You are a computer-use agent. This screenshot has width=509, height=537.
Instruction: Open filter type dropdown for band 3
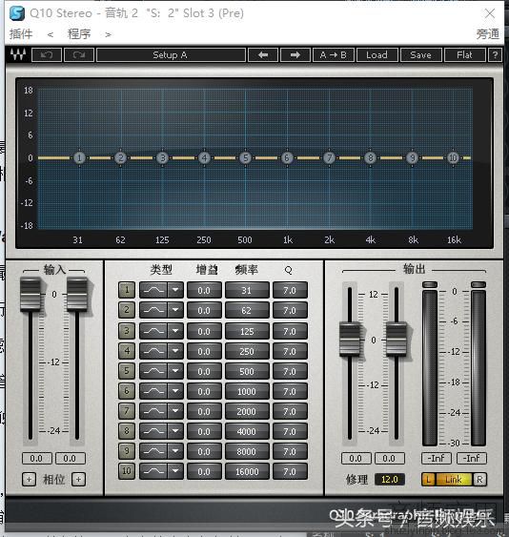pyautogui.click(x=175, y=331)
